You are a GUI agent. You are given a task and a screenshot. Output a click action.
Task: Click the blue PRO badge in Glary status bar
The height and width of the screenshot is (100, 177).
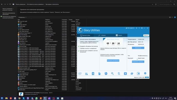[x=147, y=77]
